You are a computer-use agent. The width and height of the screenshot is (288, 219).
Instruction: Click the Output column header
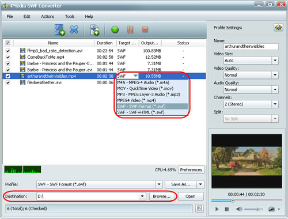tap(150, 43)
